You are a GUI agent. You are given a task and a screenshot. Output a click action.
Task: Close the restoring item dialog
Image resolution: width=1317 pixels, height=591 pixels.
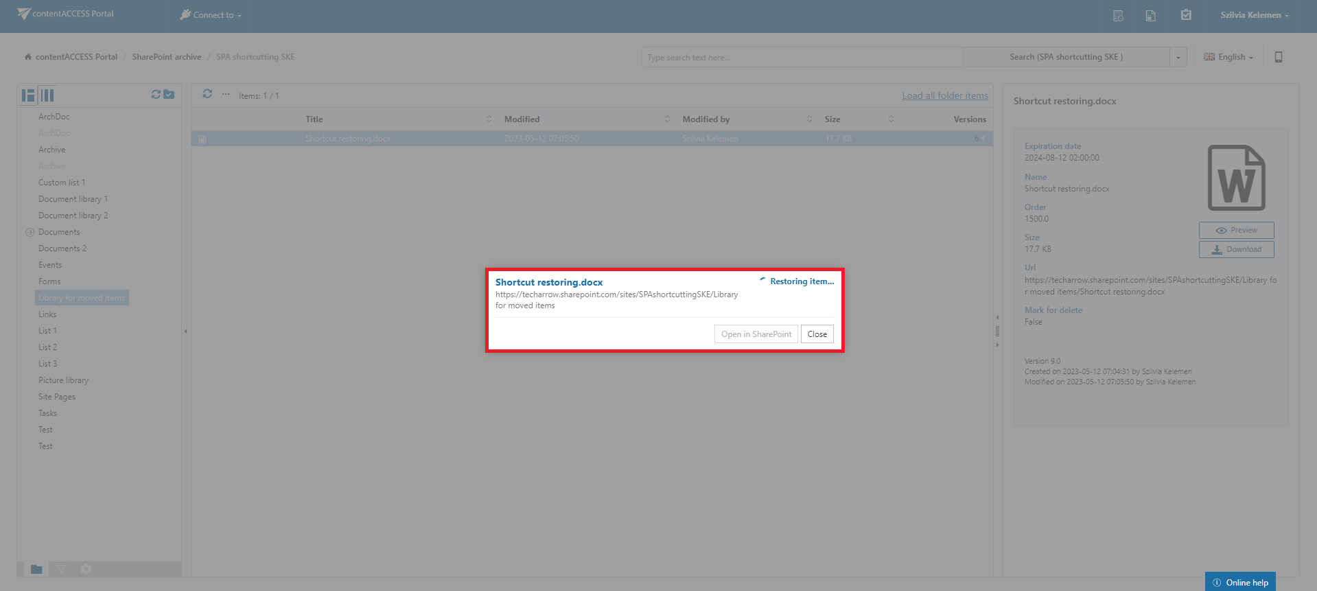pos(817,334)
